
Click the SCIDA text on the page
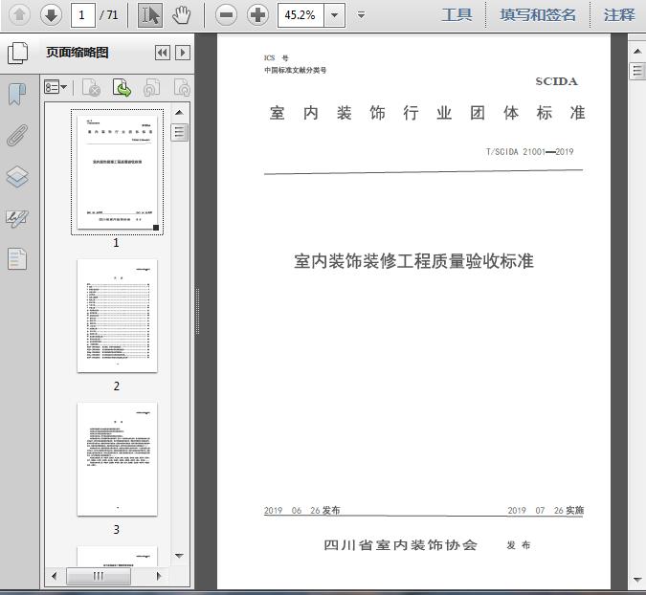tap(557, 81)
